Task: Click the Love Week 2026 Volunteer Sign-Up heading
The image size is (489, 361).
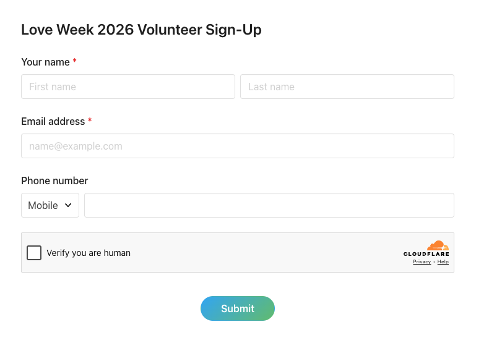Action: (x=141, y=30)
